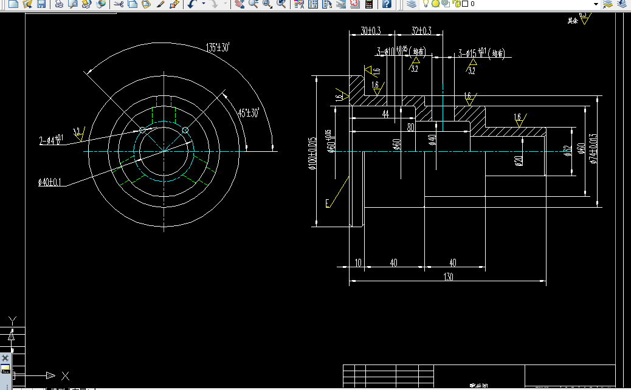The width and height of the screenshot is (631, 390).
Task: Open the Sheet Set Manager icon
Action: pyautogui.click(x=341, y=4)
